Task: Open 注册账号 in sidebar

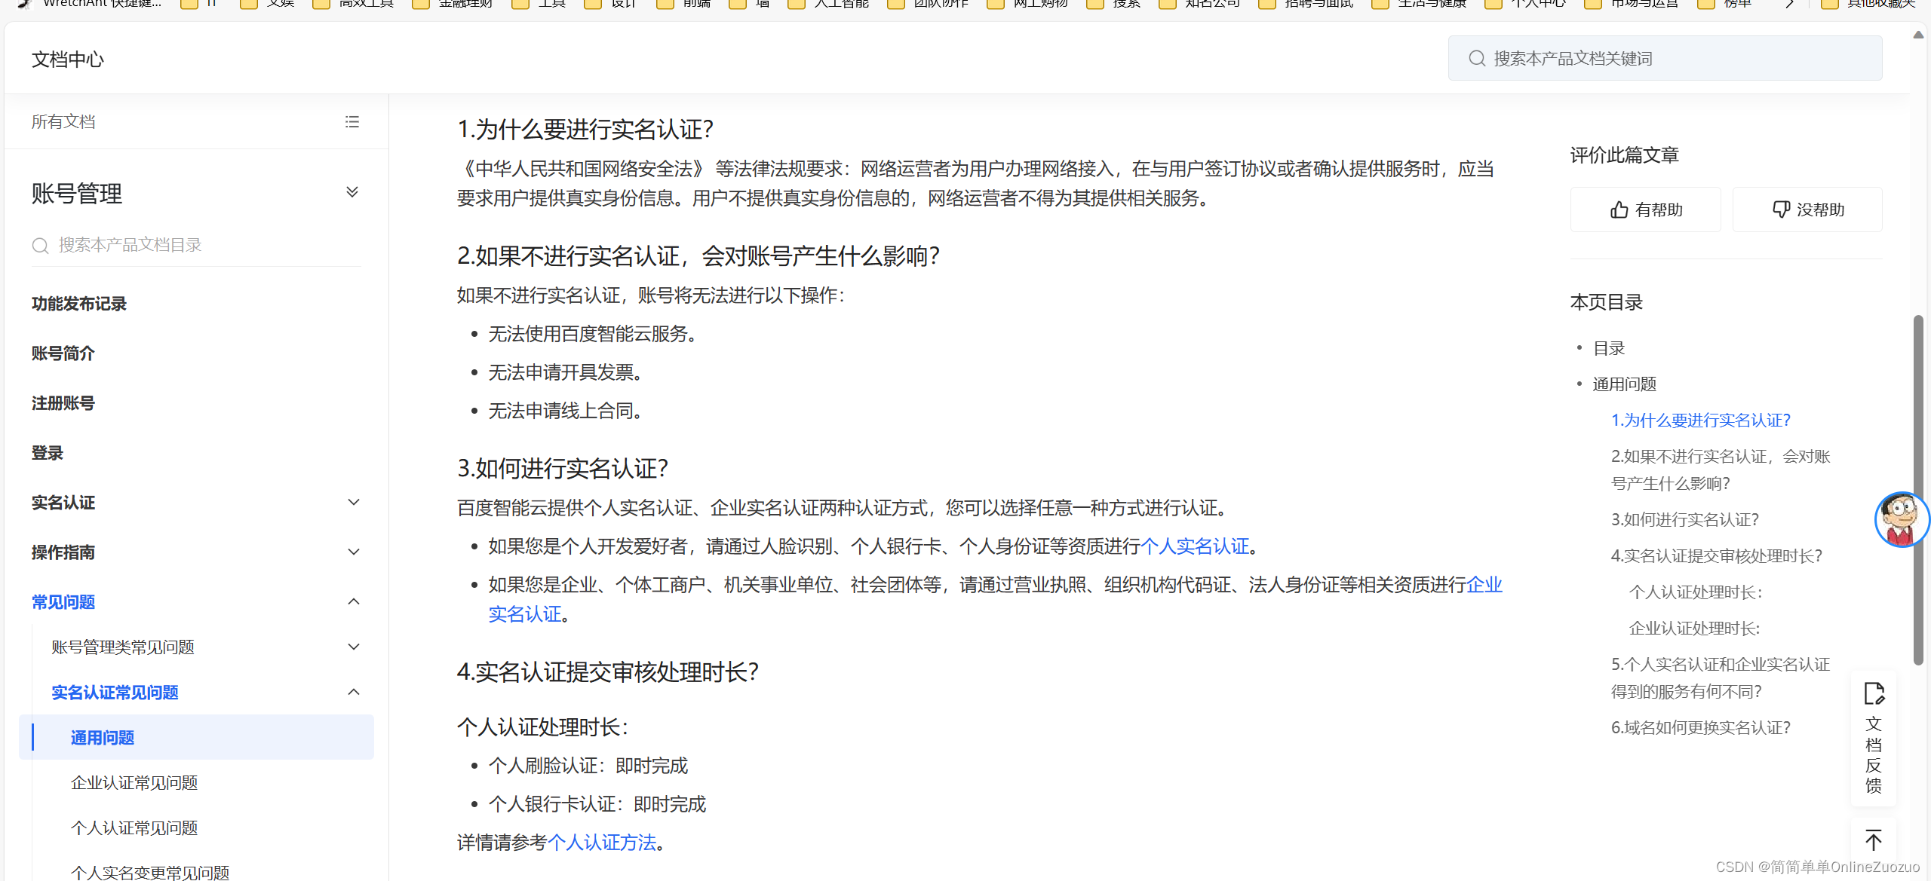Action: [x=63, y=403]
